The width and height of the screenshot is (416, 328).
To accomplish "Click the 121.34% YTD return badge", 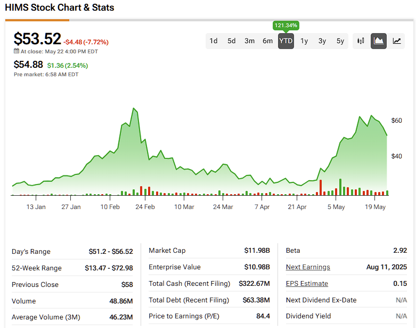I will [x=286, y=26].
